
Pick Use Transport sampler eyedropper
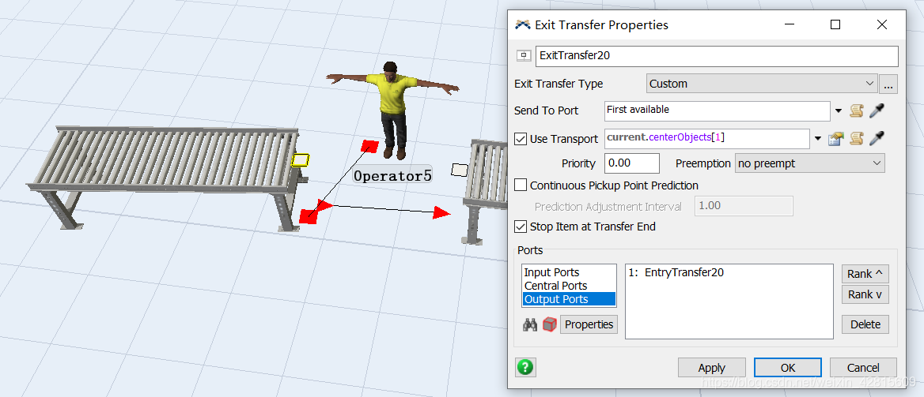tap(877, 139)
